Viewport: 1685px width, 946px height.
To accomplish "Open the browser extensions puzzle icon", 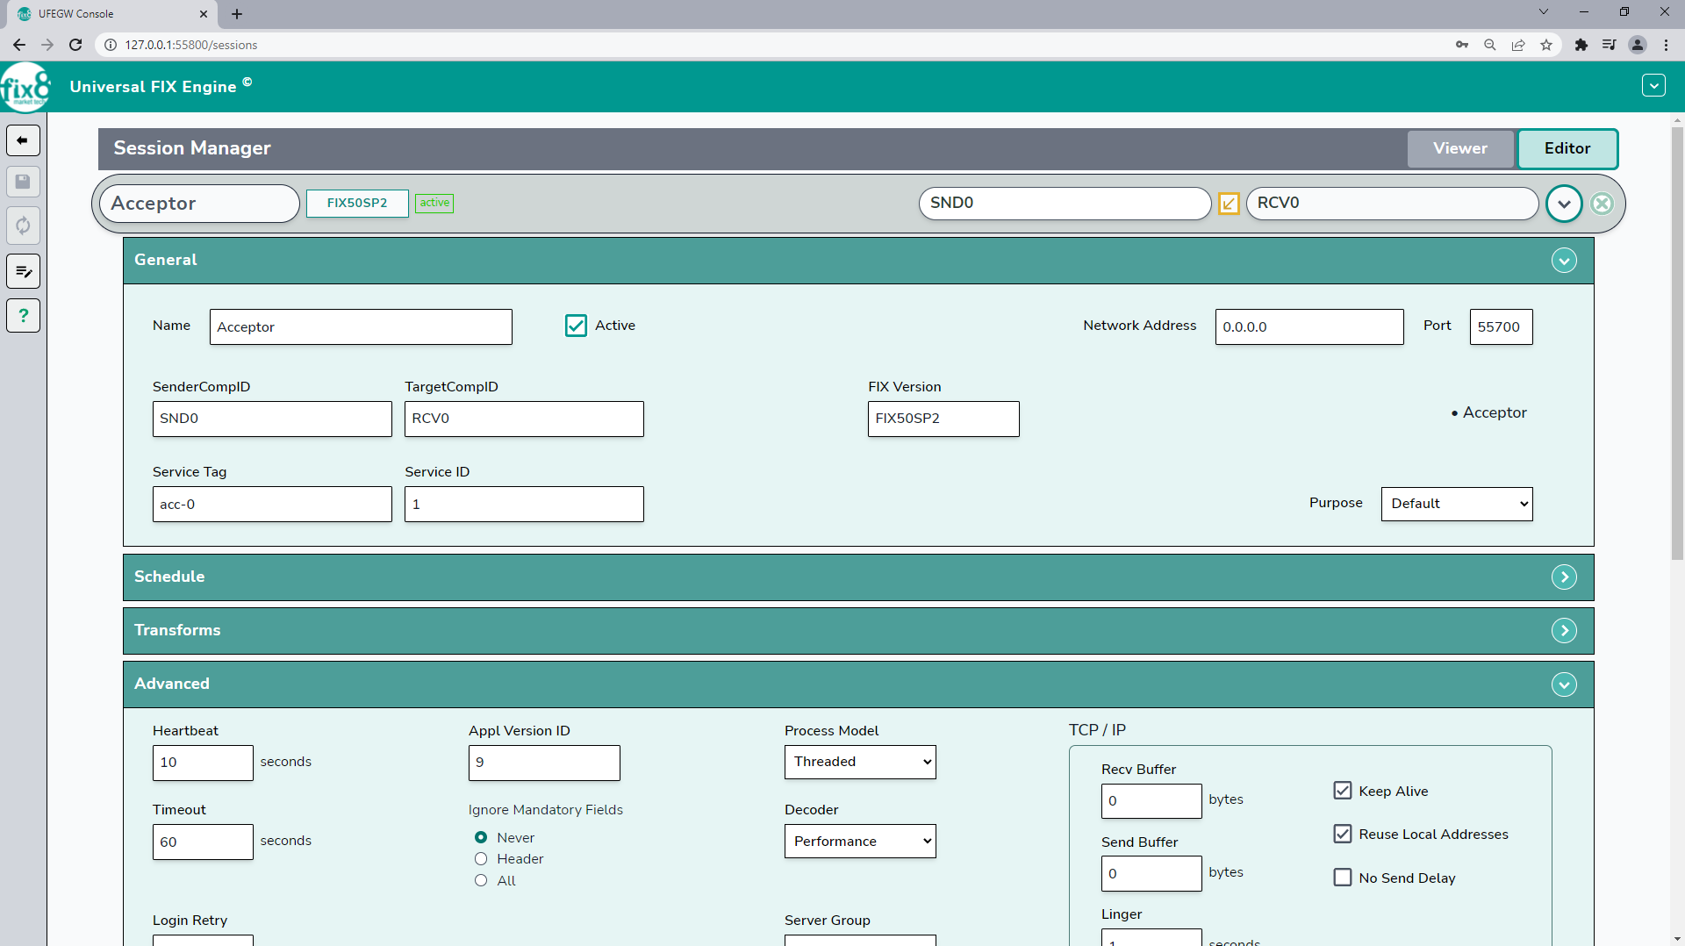I will click(x=1581, y=45).
